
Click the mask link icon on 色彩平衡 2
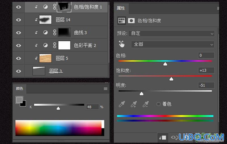point(54,45)
